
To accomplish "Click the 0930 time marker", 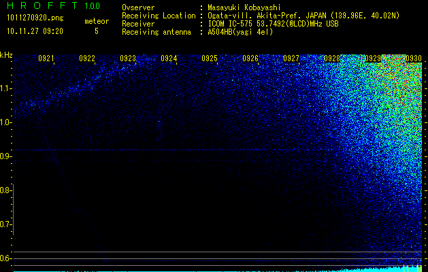I will click(414, 58).
